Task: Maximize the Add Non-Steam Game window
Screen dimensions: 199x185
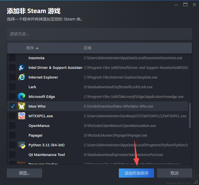Action: pyautogui.click(x=185, y=5)
